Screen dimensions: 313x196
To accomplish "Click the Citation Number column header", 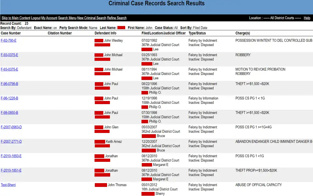I will point(60,33).
